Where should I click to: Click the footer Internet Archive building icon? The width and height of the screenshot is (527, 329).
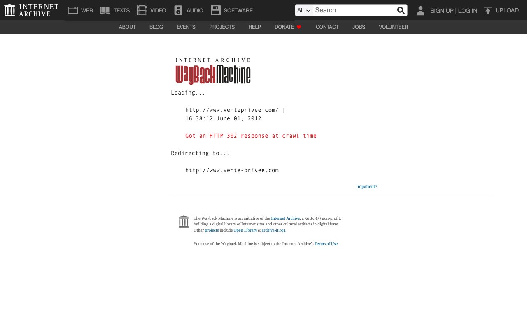click(x=184, y=222)
